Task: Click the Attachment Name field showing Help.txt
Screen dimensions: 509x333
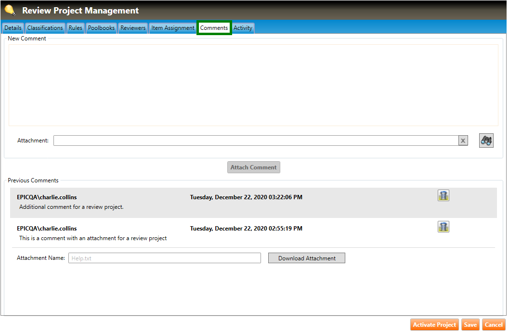Action: click(164, 258)
